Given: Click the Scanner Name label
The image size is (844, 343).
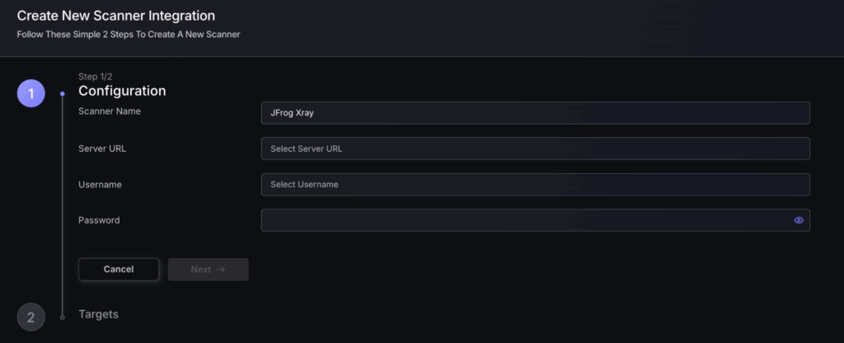Looking at the screenshot, I should [x=110, y=111].
